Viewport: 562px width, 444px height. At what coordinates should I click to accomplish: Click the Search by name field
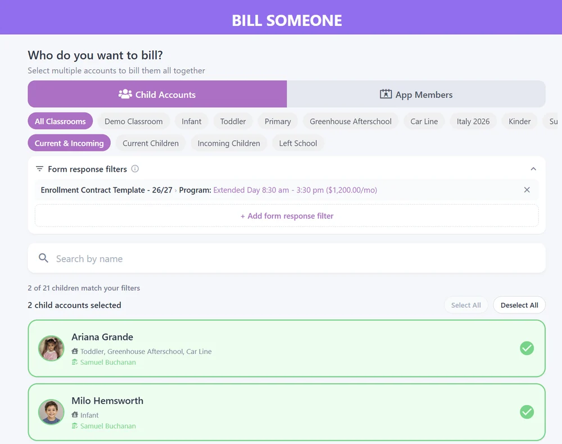287,258
